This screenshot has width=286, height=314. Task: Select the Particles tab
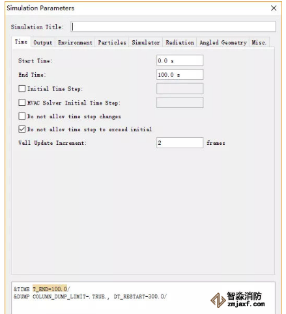[x=112, y=42]
